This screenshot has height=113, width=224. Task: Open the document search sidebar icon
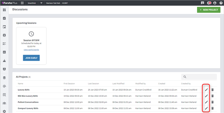(x=5, y=95)
